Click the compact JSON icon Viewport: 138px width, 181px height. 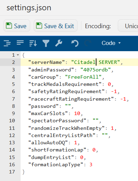pyautogui.click(x=20, y=43)
